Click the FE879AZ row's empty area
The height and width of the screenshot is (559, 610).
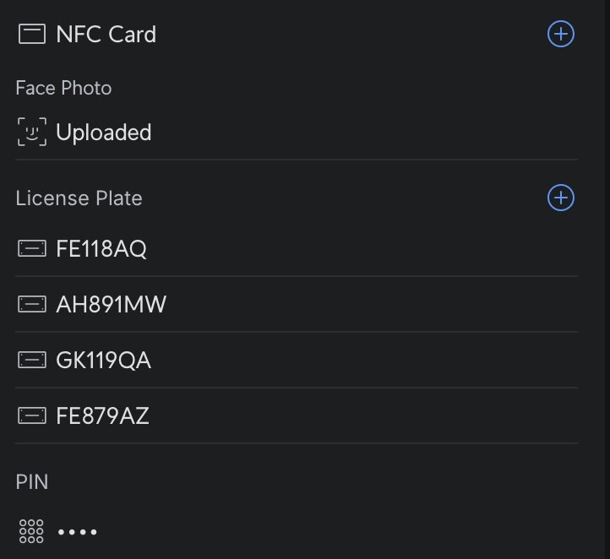[363, 415]
